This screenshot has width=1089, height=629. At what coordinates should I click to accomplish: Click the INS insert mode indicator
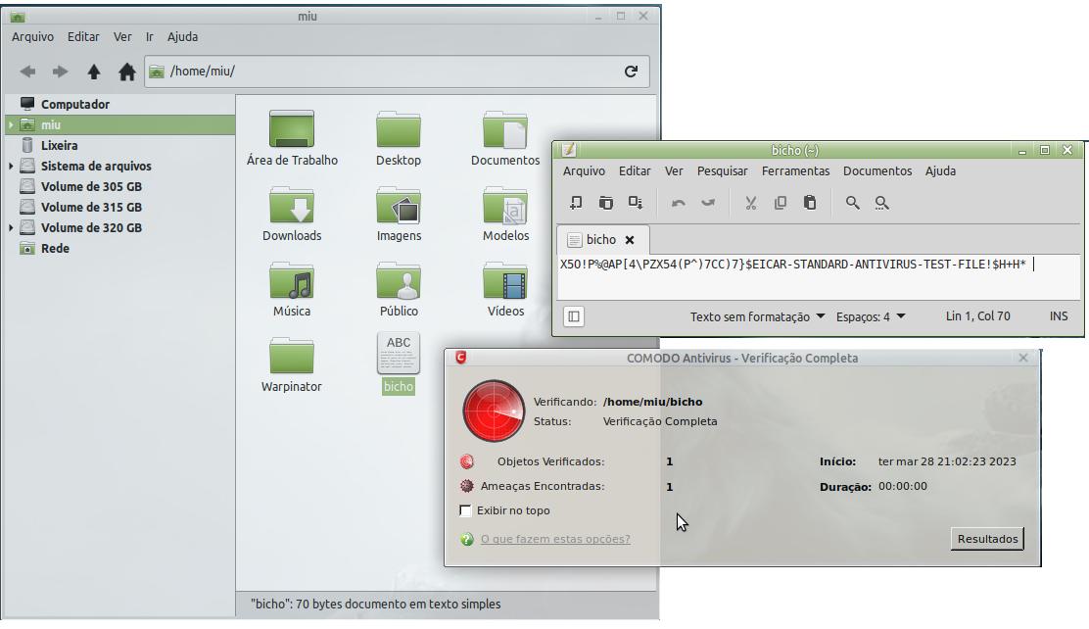click(x=1059, y=316)
